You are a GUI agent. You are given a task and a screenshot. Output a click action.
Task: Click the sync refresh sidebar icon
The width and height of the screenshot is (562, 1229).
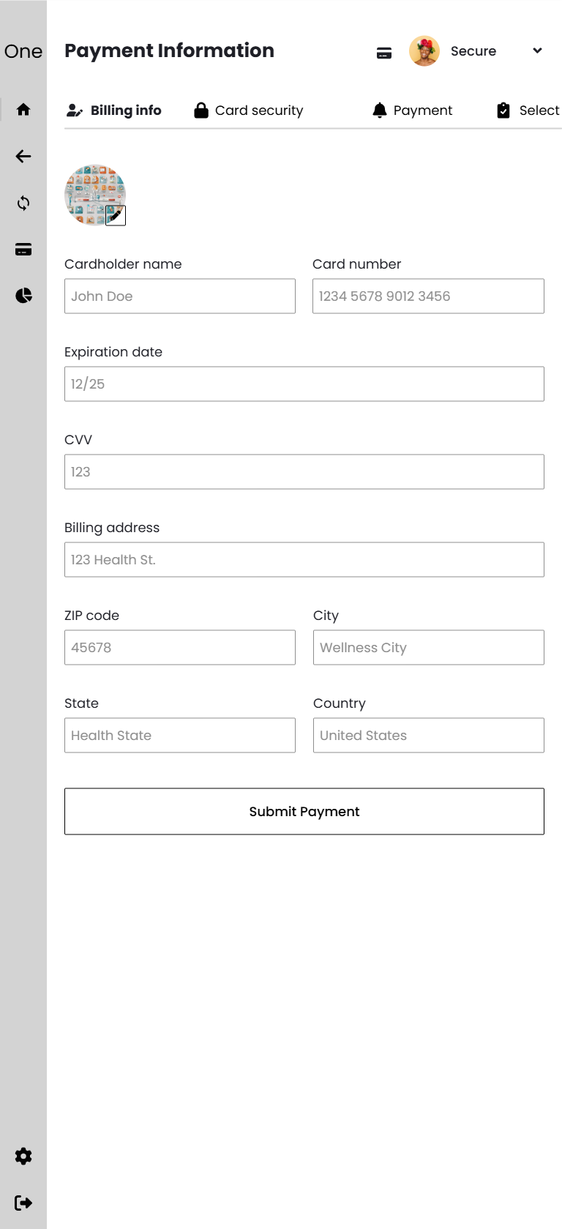[23, 203]
